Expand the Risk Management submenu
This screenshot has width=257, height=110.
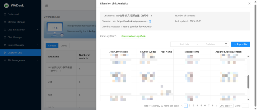37,60
